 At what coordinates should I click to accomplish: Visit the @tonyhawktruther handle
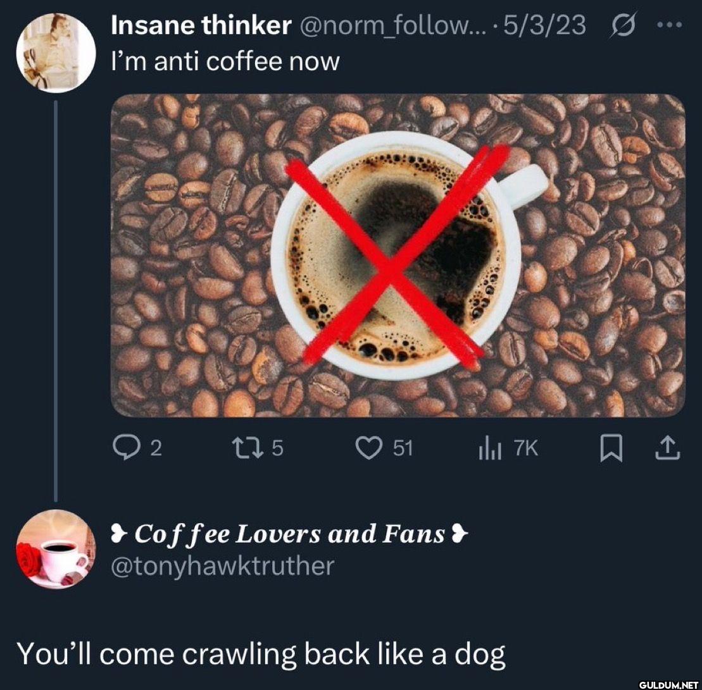pyautogui.click(x=222, y=565)
